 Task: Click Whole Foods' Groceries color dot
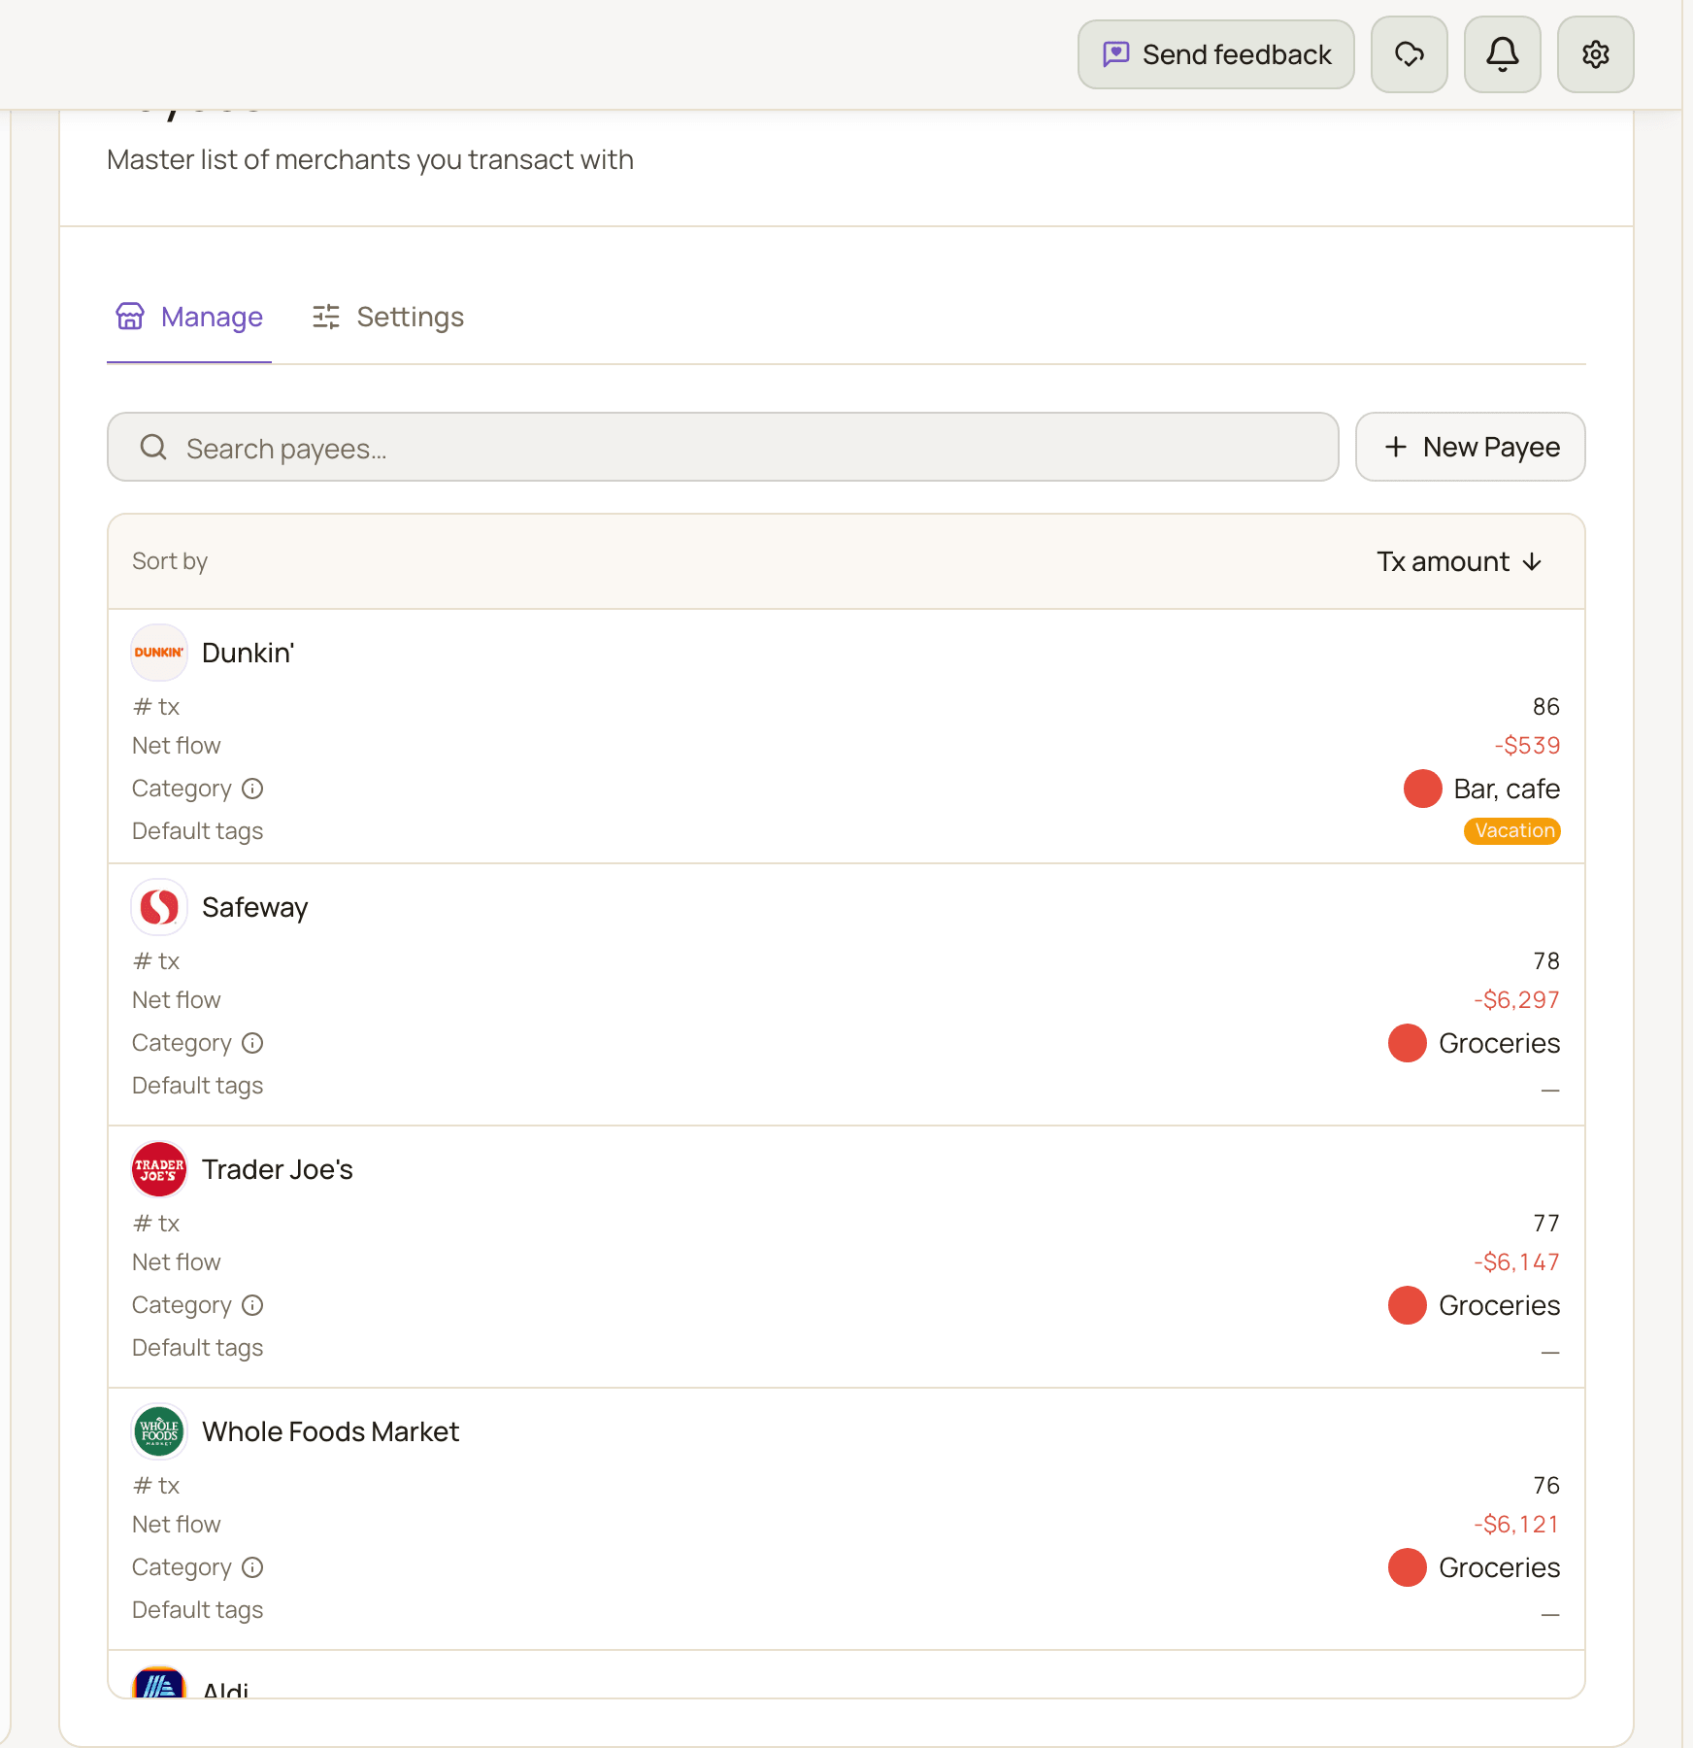pyautogui.click(x=1408, y=1567)
